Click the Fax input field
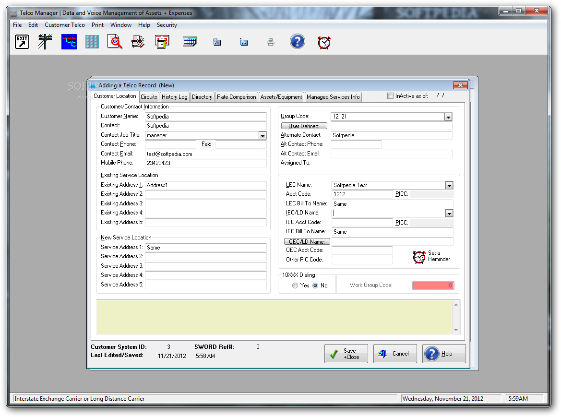Image resolution: width=561 pixels, height=417 pixels. click(241, 144)
